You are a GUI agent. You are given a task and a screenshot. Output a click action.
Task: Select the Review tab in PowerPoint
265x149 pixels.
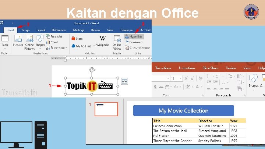(231, 68)
